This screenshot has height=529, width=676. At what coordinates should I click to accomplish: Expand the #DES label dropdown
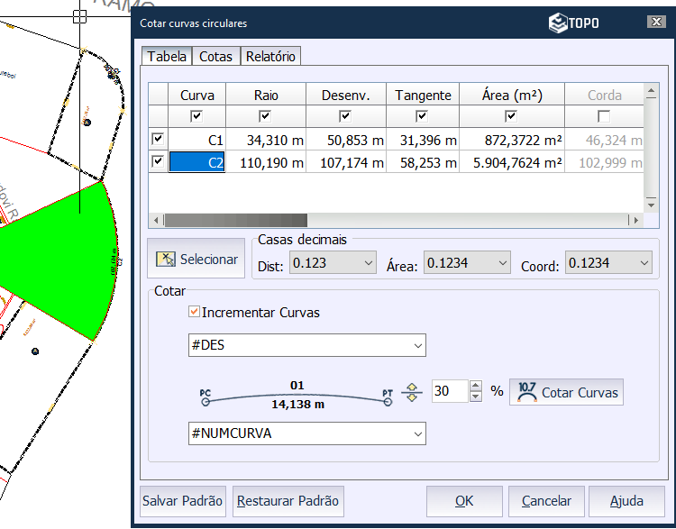pos(416,345)
